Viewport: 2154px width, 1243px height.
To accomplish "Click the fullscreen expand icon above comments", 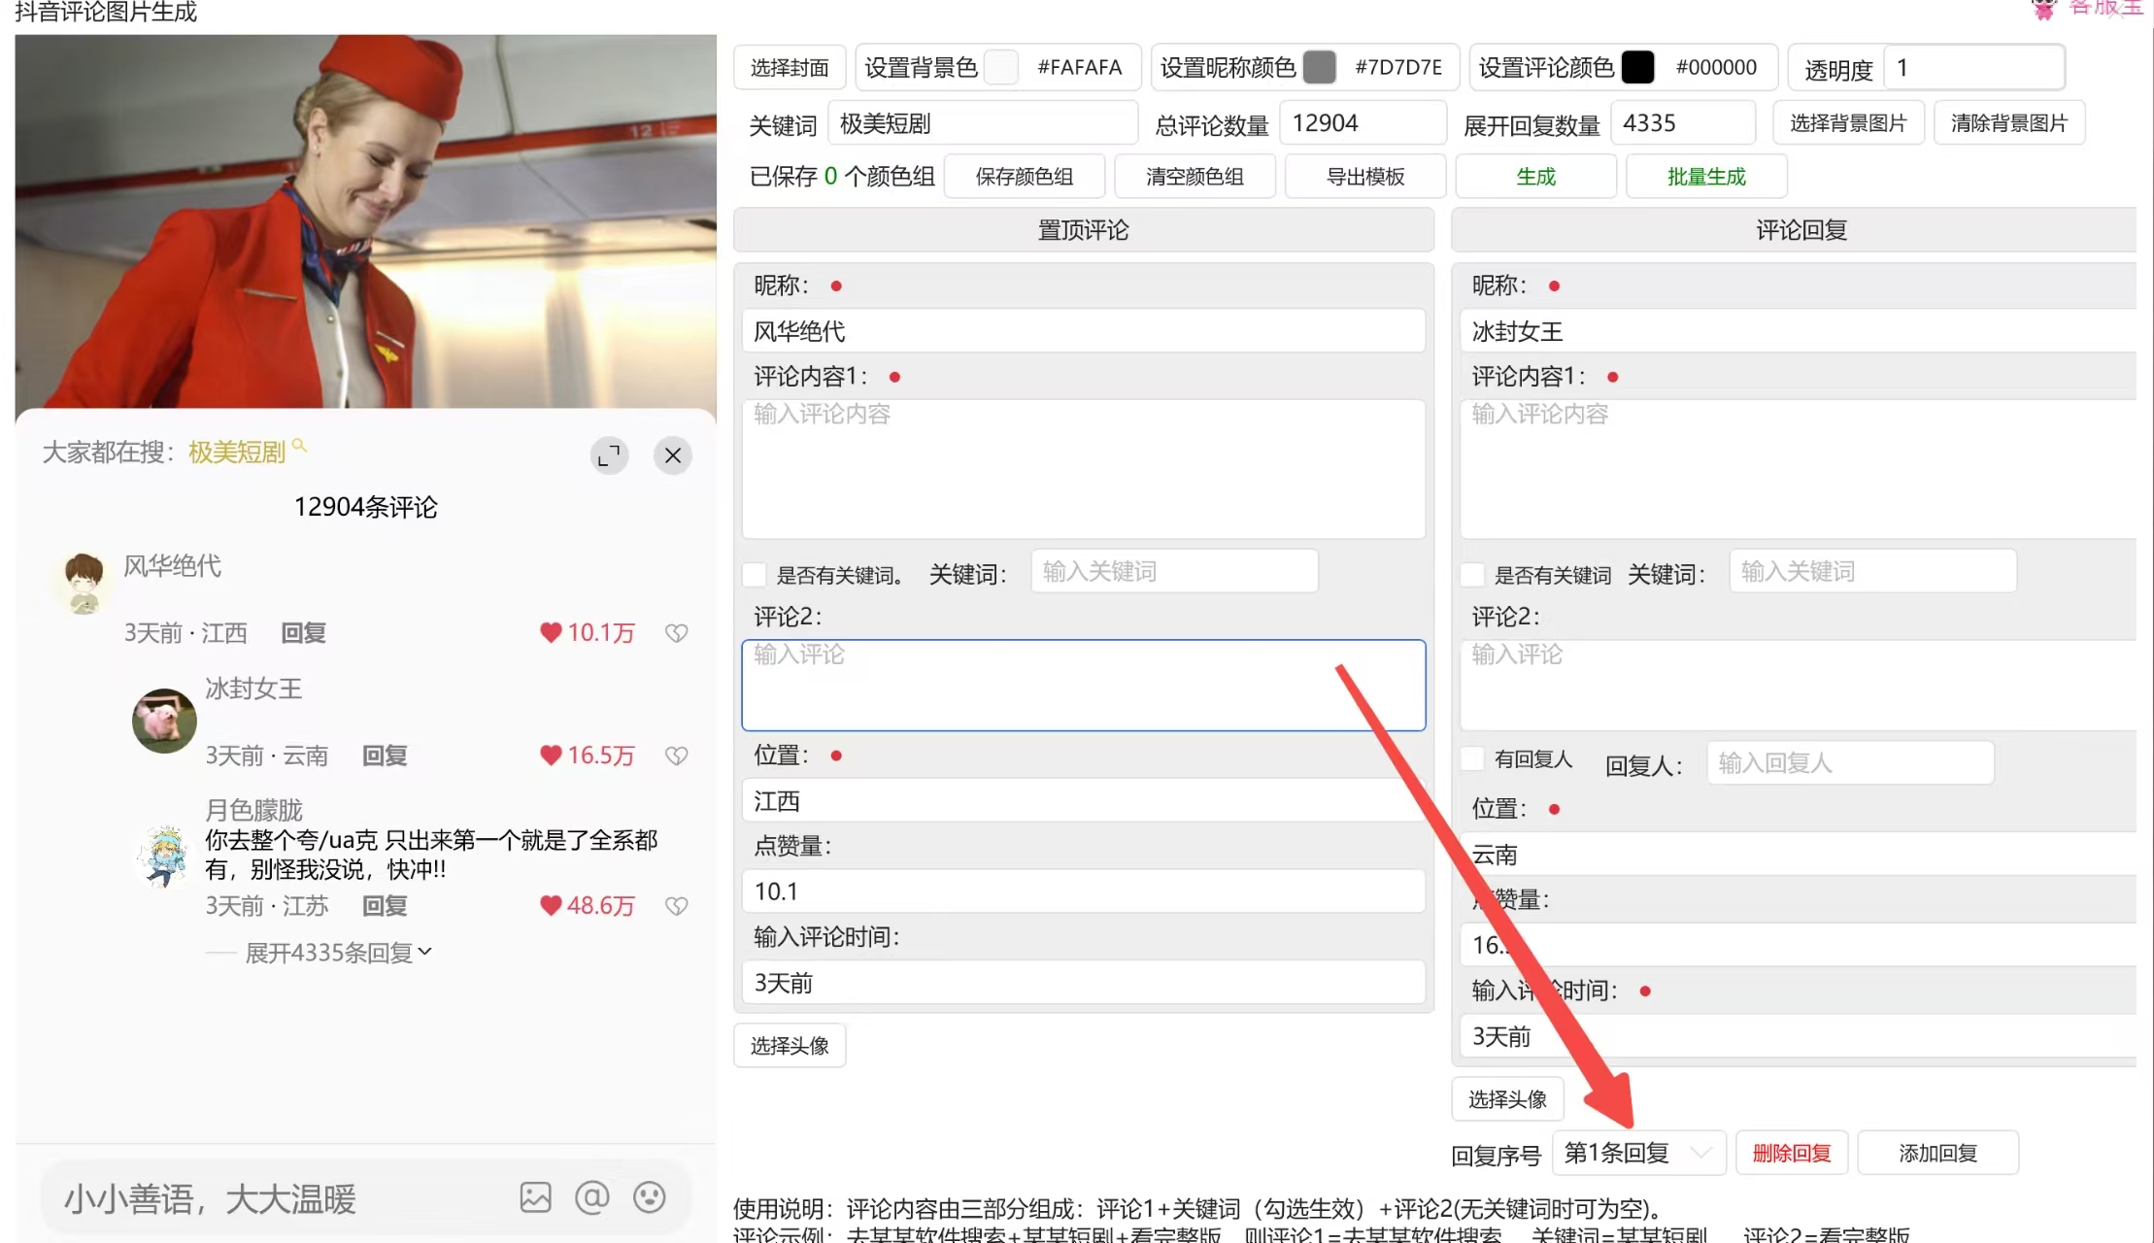I will (609, 454).
